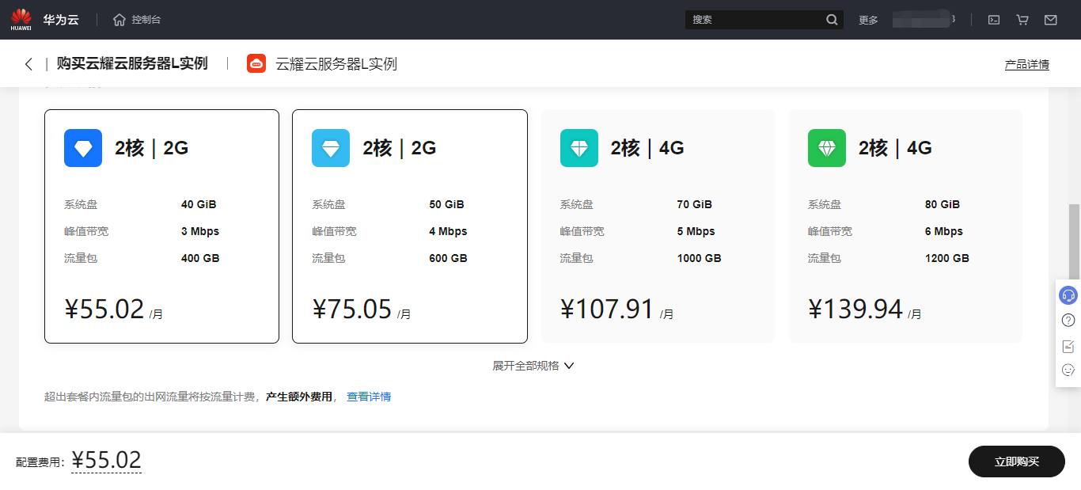Choose the ¥107.91 2核 4G plan
Image resolution: width=1081 pixels, height=490 pixels.
658,226
